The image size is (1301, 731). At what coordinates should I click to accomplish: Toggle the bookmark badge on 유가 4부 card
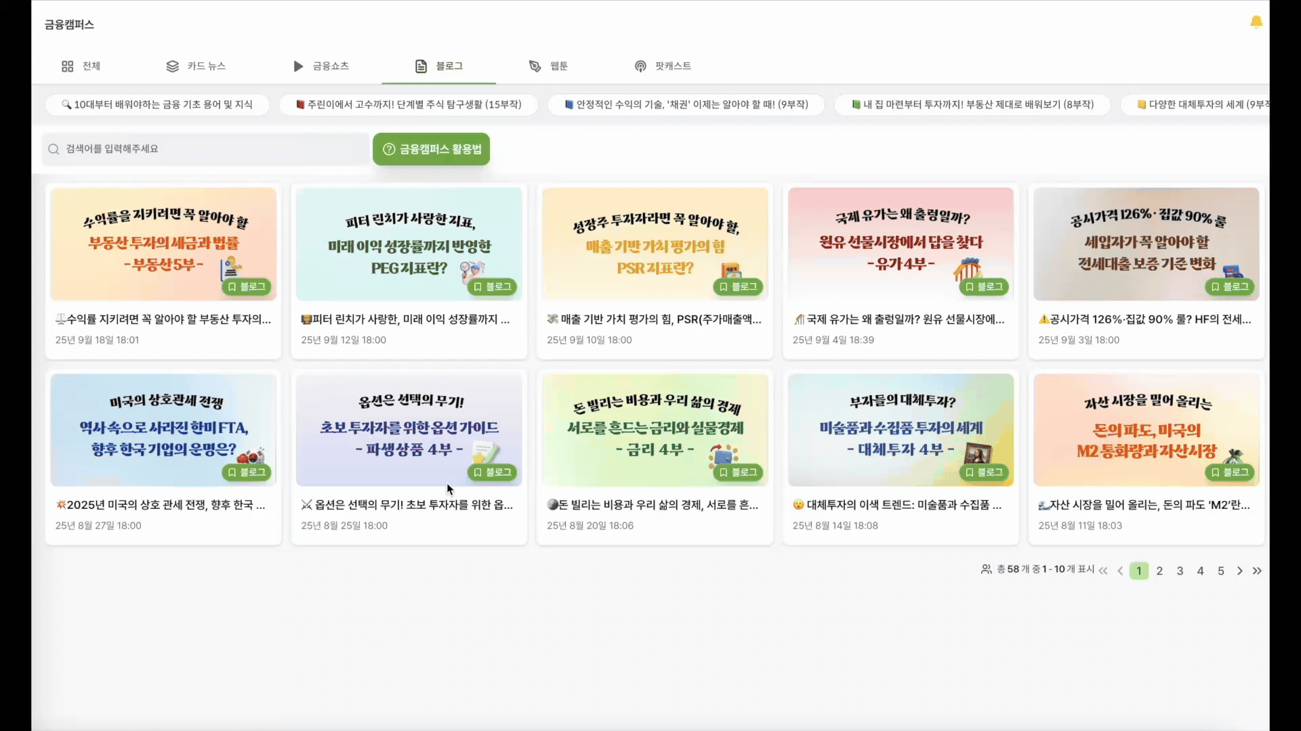coord(984,287)
